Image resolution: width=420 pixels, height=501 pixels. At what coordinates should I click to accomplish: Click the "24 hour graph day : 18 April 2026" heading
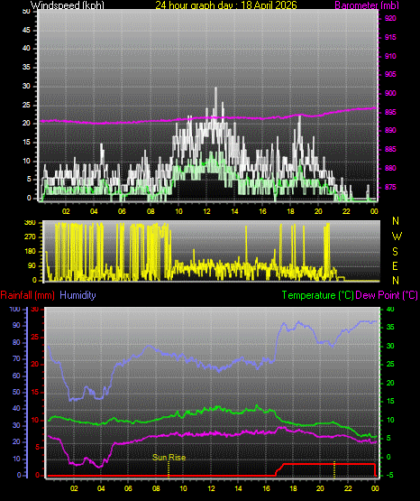pyautogui.click(x=226, y=5)
